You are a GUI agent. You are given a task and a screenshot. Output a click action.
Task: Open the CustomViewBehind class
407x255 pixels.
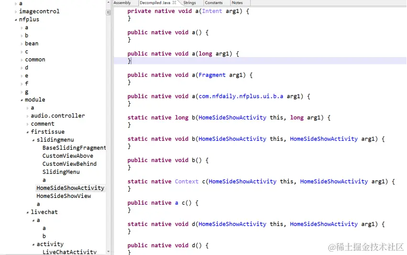(69, 164)
